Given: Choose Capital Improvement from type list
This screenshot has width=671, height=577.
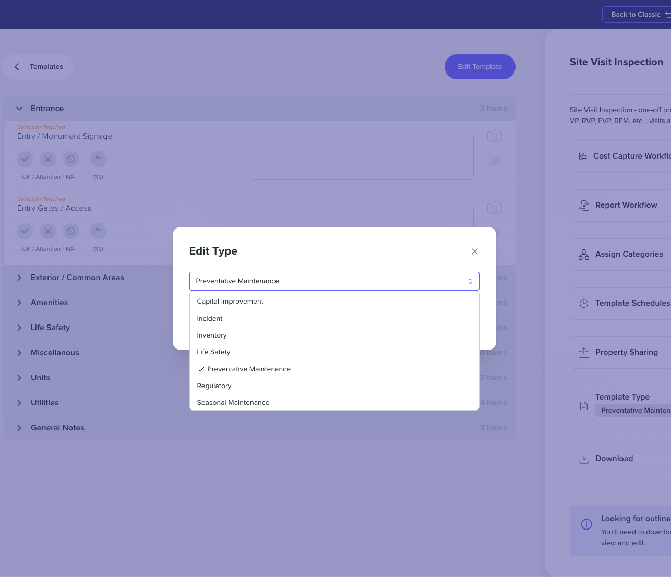Looking at the screenshot, I should [334, 302].
